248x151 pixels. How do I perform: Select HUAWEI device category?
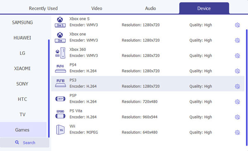coord(22,38)
